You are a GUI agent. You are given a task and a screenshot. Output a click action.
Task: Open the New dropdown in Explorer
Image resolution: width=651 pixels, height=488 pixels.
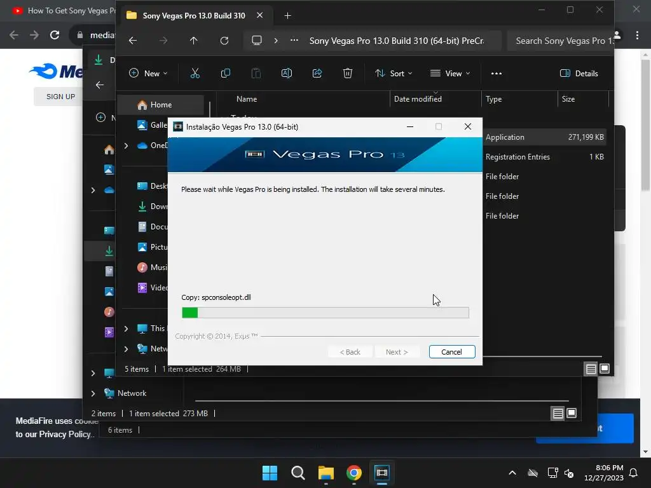148,74
